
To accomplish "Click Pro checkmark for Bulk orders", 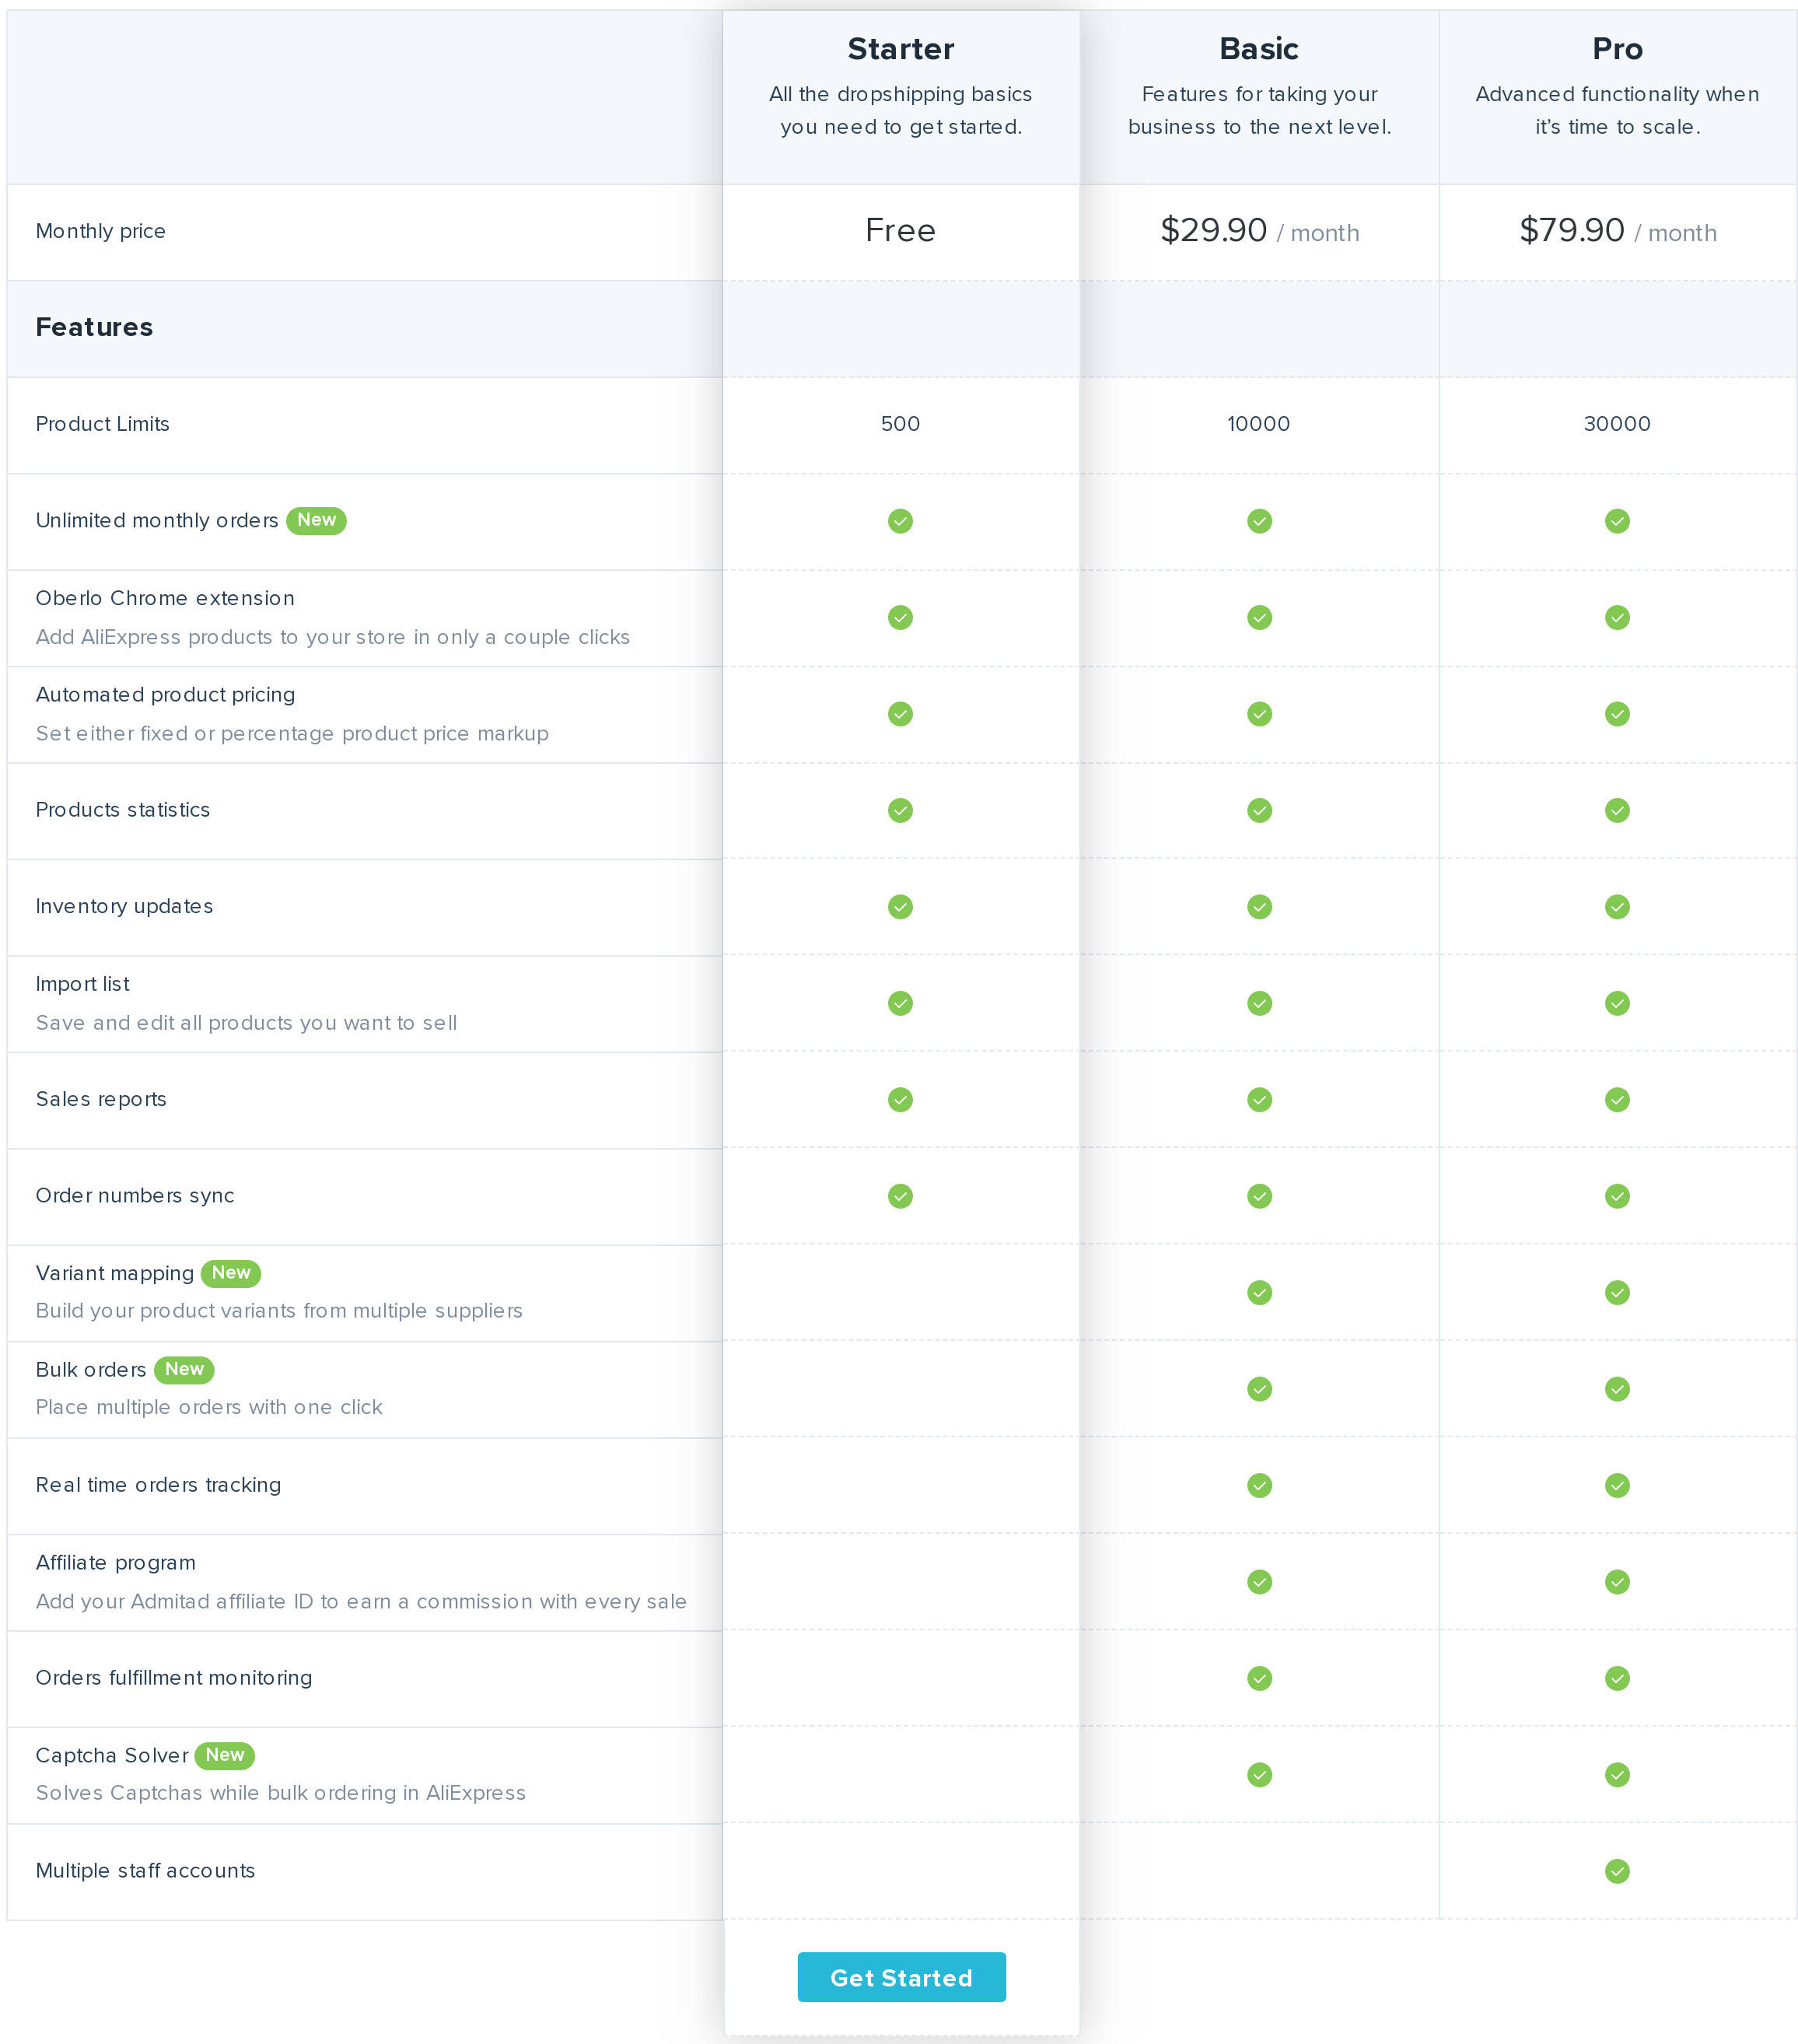I will coord(1616,1388).
